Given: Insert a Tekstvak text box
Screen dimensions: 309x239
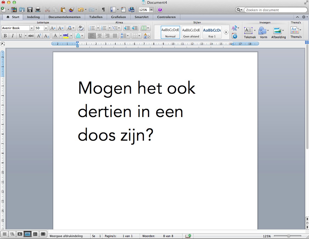Looking at the screenshot, I should 250,33.
